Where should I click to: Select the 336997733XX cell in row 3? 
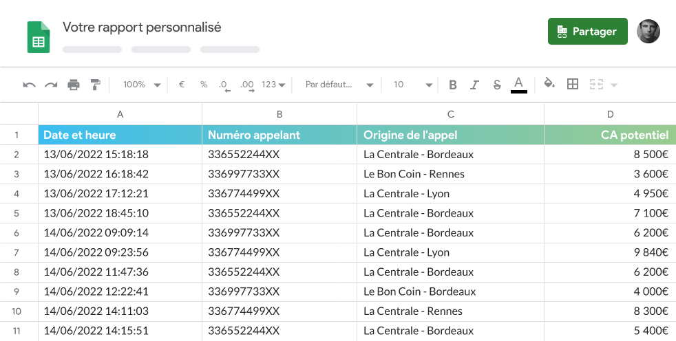pos(279,174)
